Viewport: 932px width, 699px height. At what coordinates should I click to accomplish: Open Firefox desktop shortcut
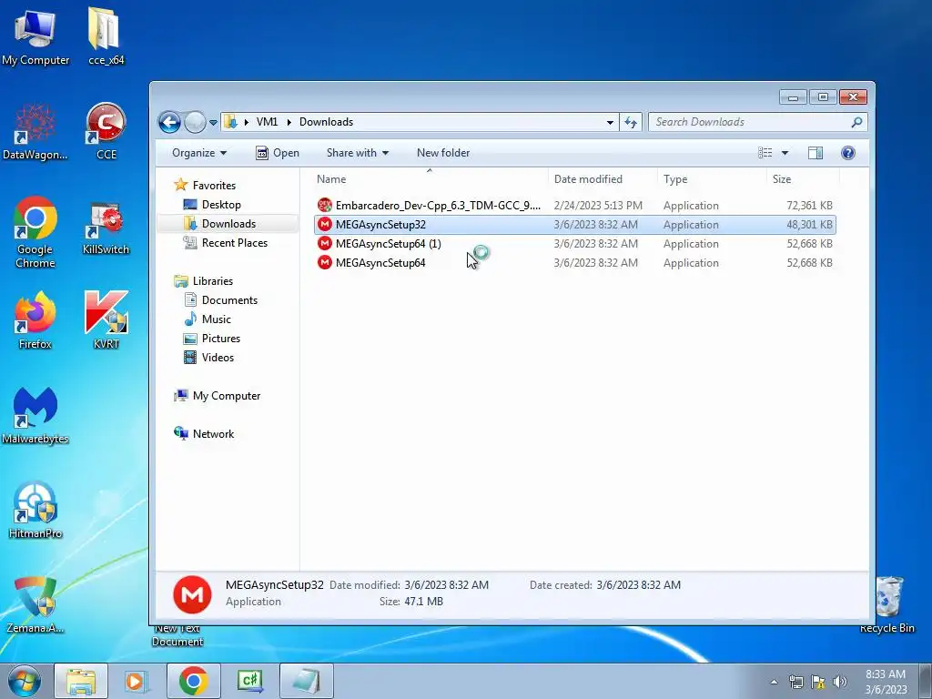pos(35,320)
